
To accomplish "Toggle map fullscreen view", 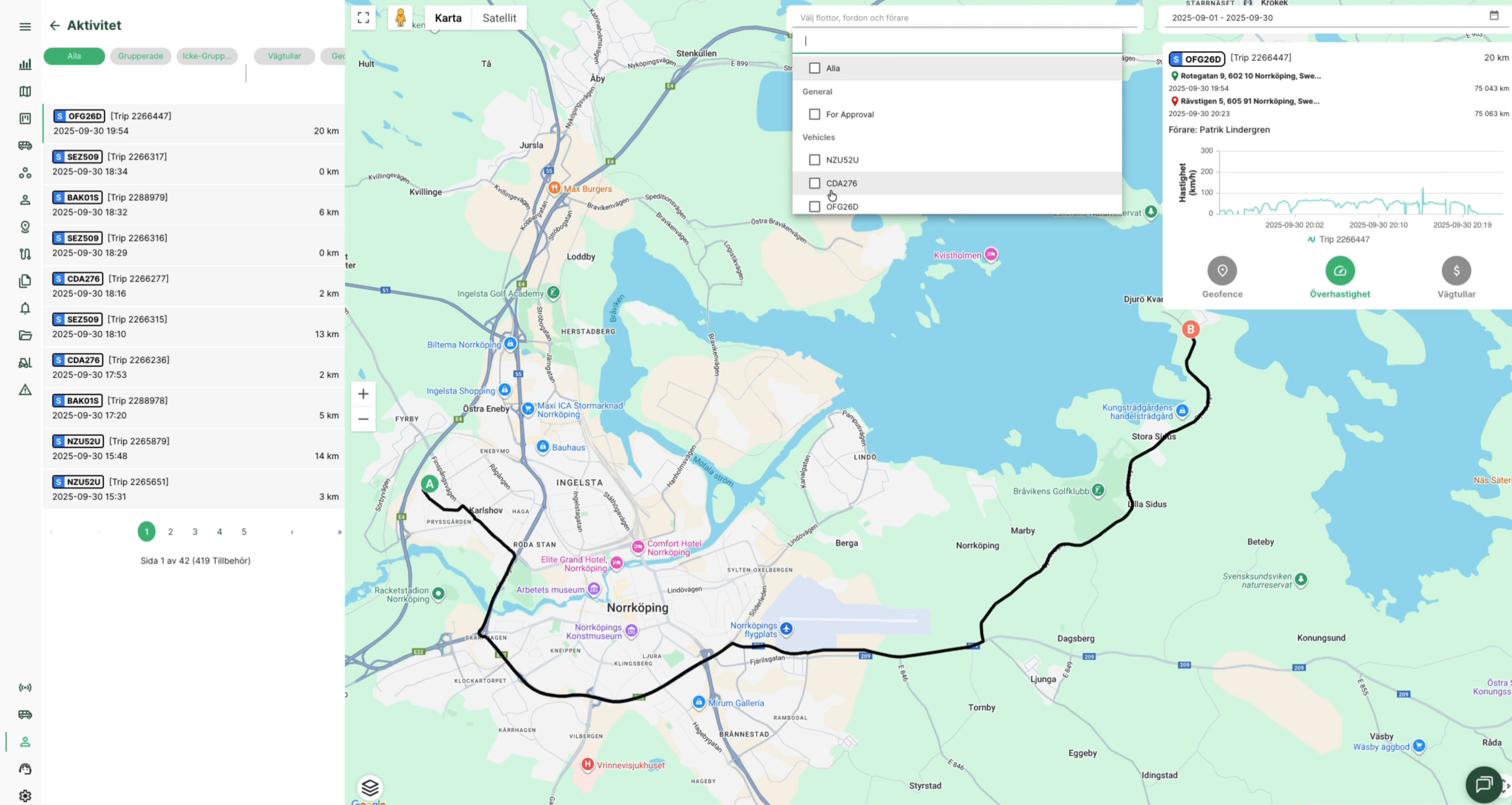I will click(x=363, y=18).
